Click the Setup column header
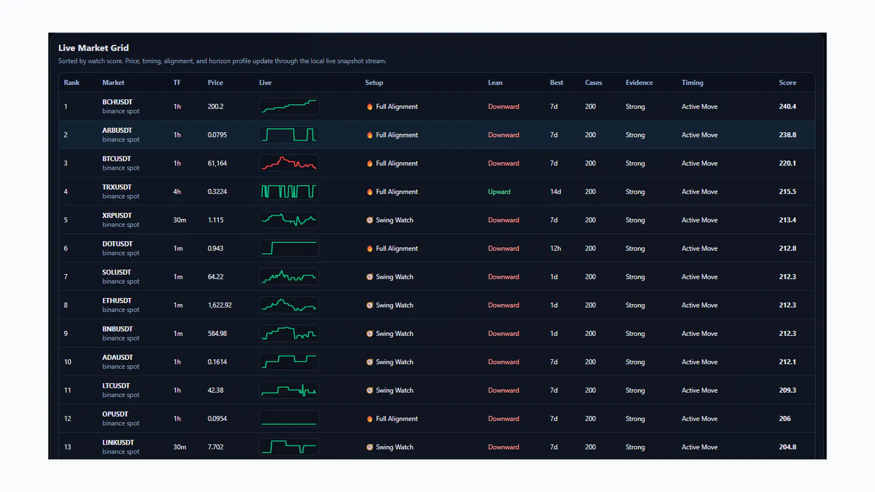The height and width of the screenshot is (492, 875). click(374, 83)
